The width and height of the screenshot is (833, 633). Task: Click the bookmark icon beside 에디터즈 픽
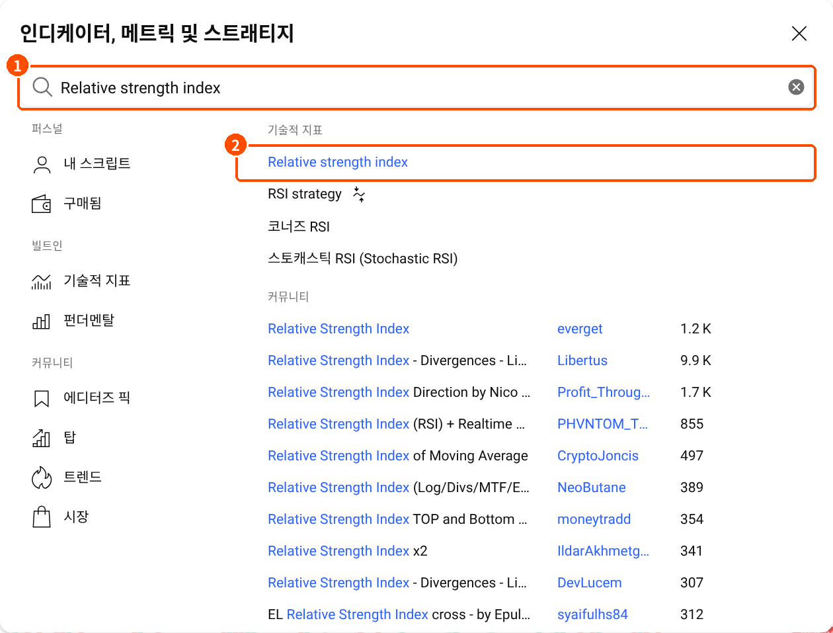(42, 398)
